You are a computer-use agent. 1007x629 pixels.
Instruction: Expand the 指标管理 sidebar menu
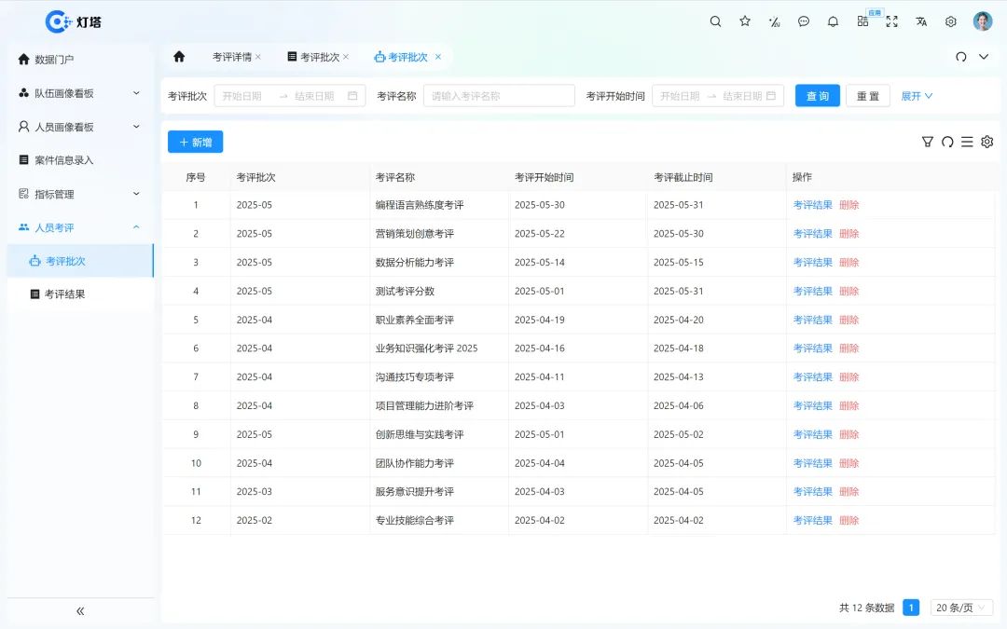(79, 193)
